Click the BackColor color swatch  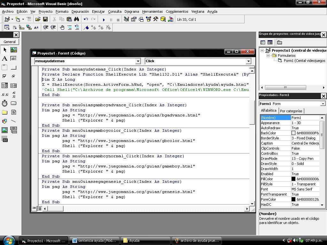point(293,133)
